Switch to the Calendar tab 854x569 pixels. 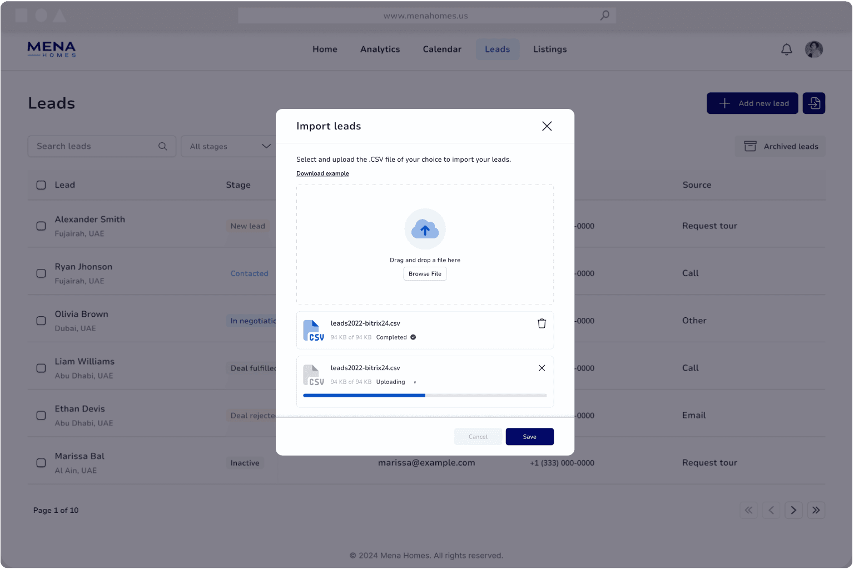pos(442,49)
